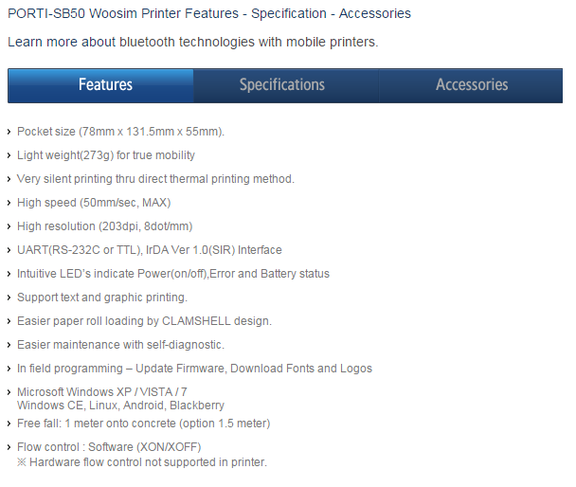Click the PORTI-SB50 Woosim Printer Features heading

coord(209,13)
